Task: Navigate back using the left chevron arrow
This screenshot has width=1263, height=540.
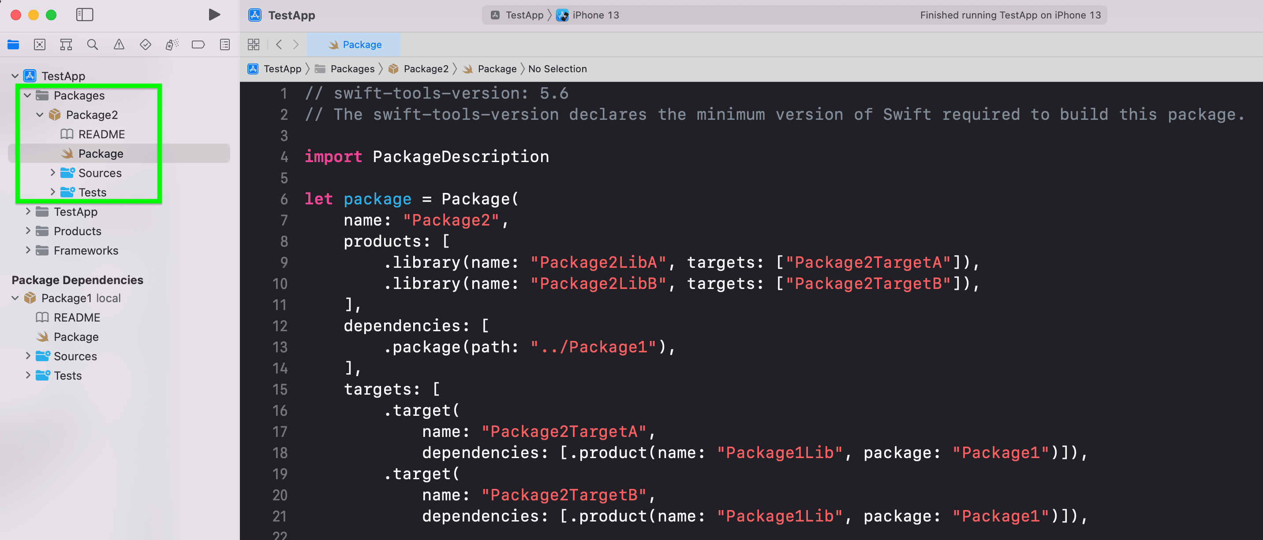Action: (x=279, y=44)
